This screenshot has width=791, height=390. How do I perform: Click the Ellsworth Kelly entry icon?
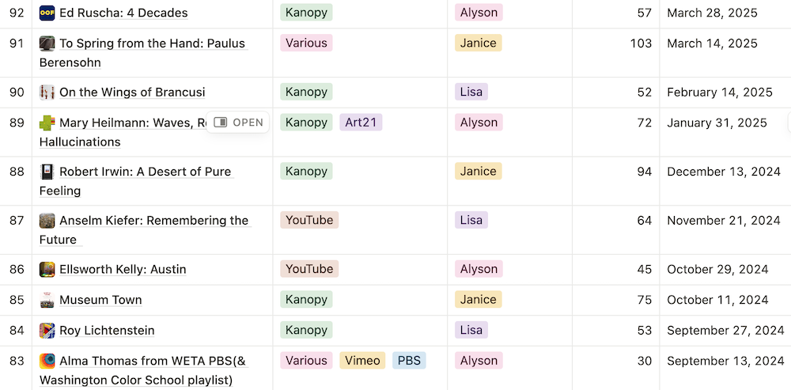(47, 270)
